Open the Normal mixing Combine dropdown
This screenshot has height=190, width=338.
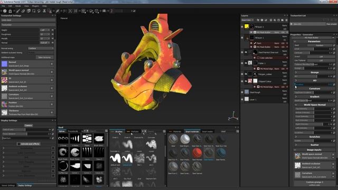pyautogui.click(x=41, y=49)
